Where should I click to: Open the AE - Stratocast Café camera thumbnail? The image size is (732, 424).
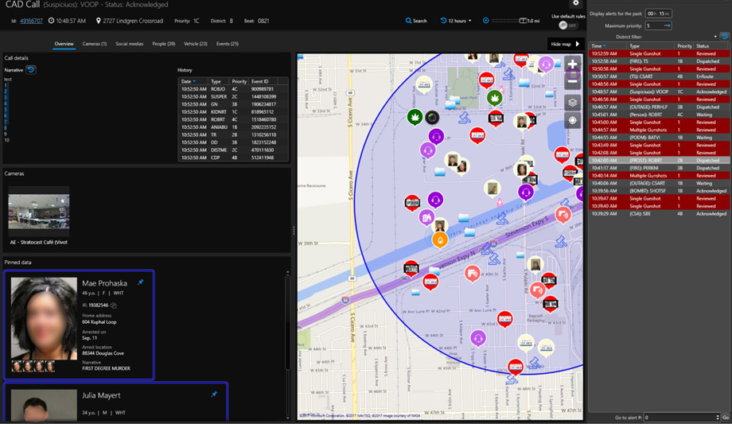pyautogui.click(x=39, y=211)
